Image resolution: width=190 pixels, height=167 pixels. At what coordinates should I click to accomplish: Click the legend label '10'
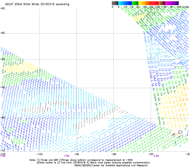(x=126, y=7)
